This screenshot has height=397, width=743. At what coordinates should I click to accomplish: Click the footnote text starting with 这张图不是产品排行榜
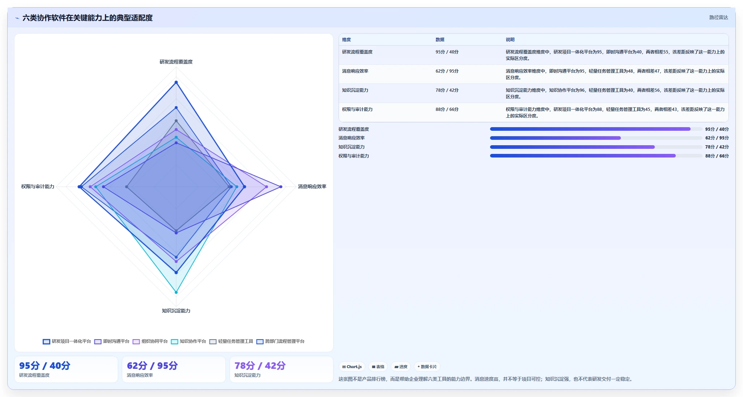coord(486,379)
